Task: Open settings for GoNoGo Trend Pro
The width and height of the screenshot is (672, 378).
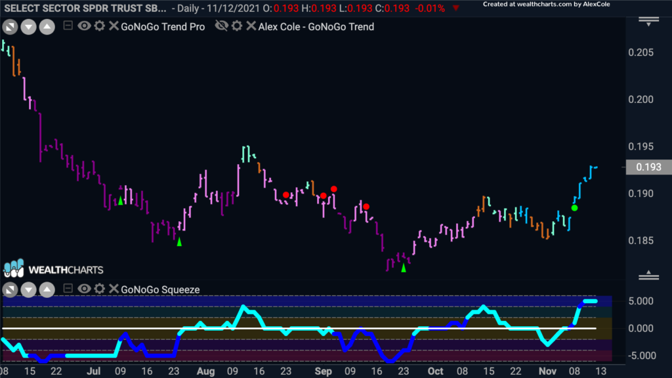Action: (100, 26)
